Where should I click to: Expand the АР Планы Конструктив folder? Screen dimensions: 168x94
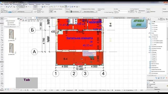click(149, 46)
